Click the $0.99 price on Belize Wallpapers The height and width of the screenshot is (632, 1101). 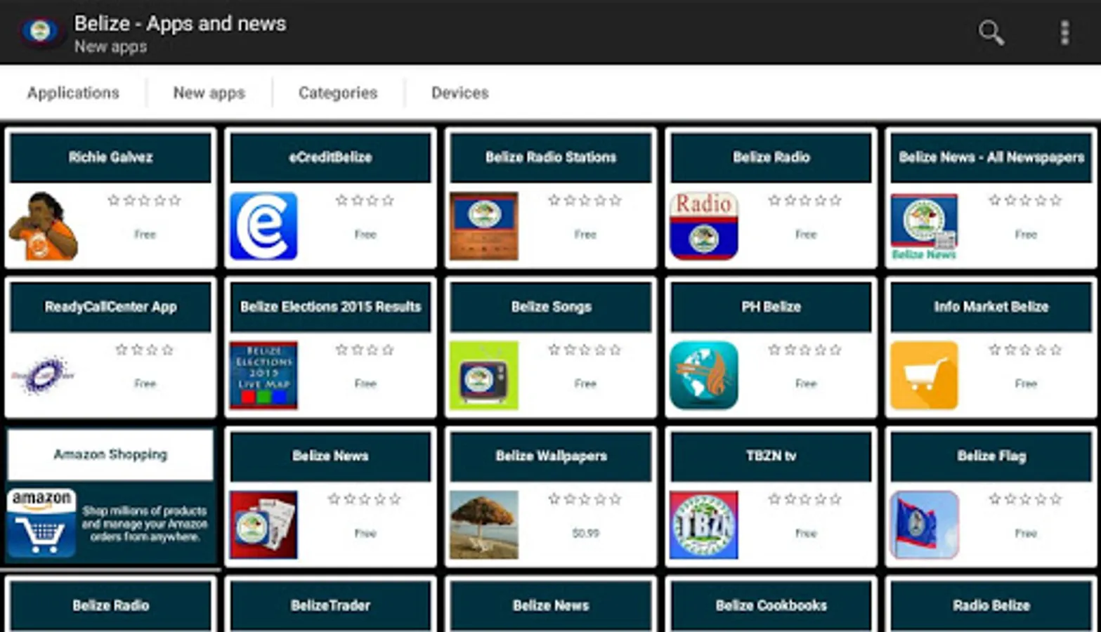tap(585, 534)
